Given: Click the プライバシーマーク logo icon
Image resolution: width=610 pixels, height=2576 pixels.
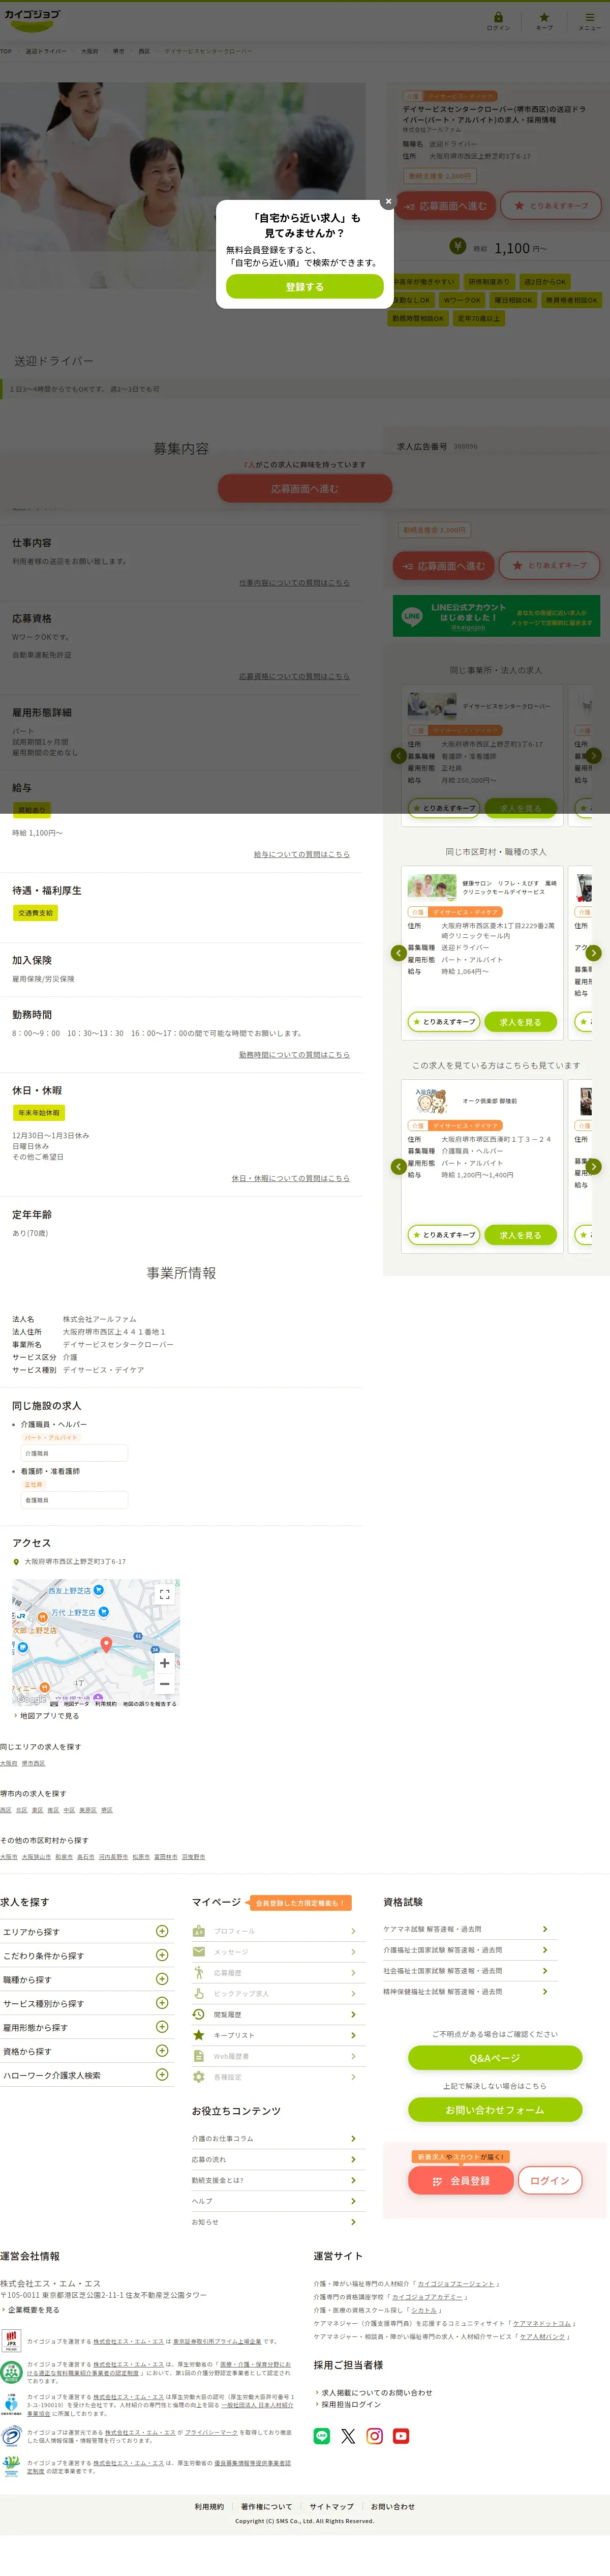Looking at the screenshot, I should click(x=11, y=2435).
